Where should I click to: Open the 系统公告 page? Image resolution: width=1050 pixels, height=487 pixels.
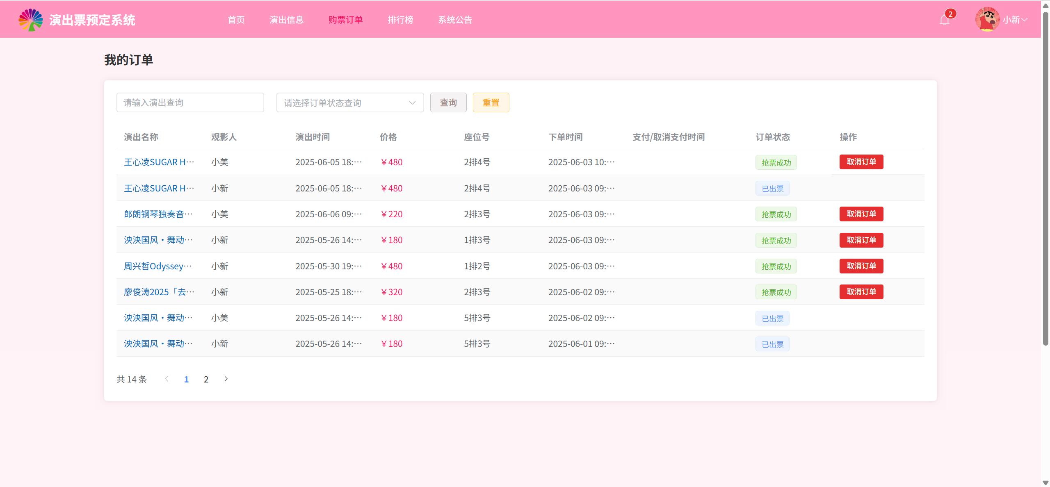455,20
